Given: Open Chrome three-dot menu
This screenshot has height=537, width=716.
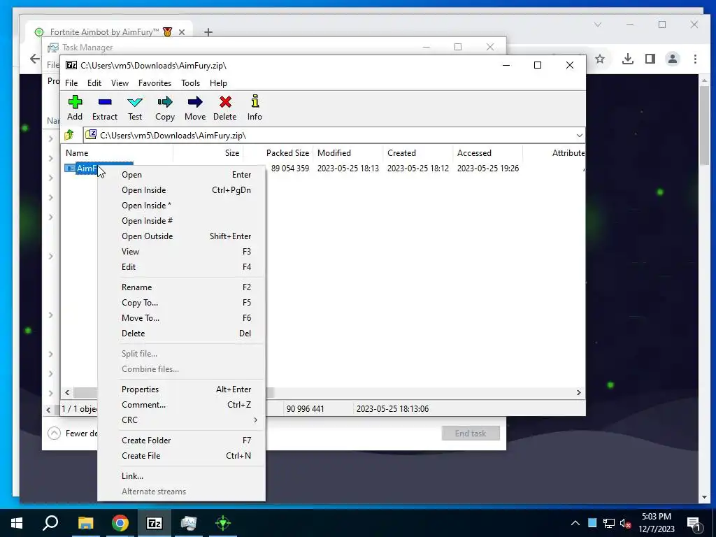Looking at the screenshot, I should point(695,59).
